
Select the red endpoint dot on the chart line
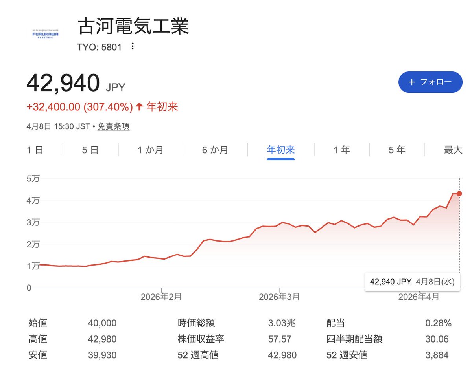459,194
